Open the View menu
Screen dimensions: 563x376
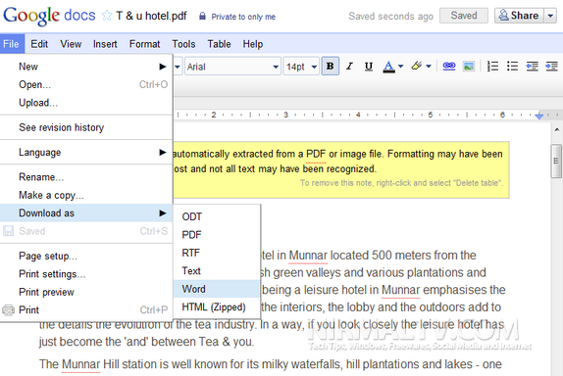click(71, 44)
